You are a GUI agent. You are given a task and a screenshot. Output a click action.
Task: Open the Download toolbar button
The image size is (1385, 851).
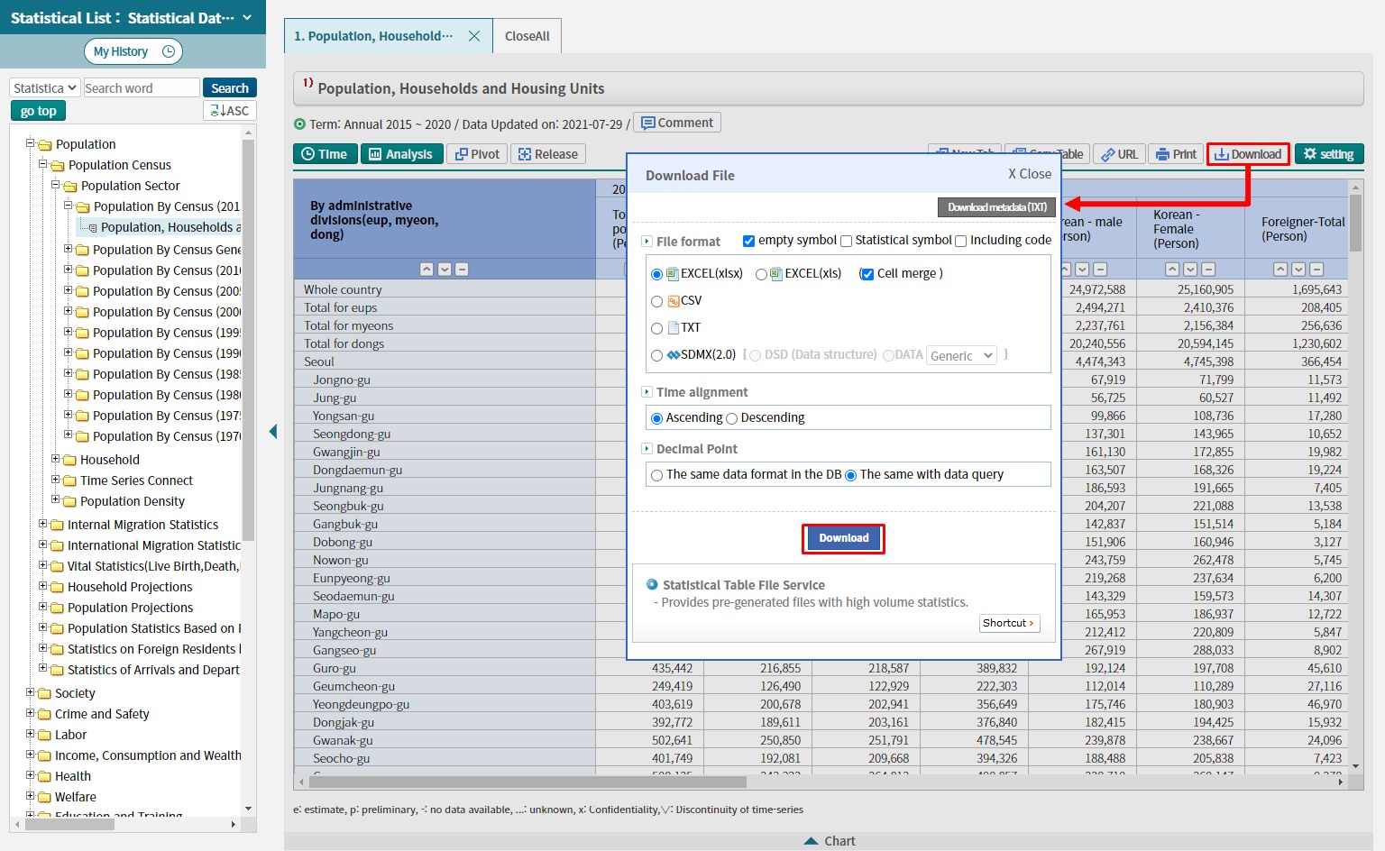click(x=1248, y=154)
